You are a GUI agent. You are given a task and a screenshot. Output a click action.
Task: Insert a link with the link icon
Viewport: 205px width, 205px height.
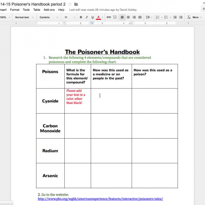tap(109, 17)
